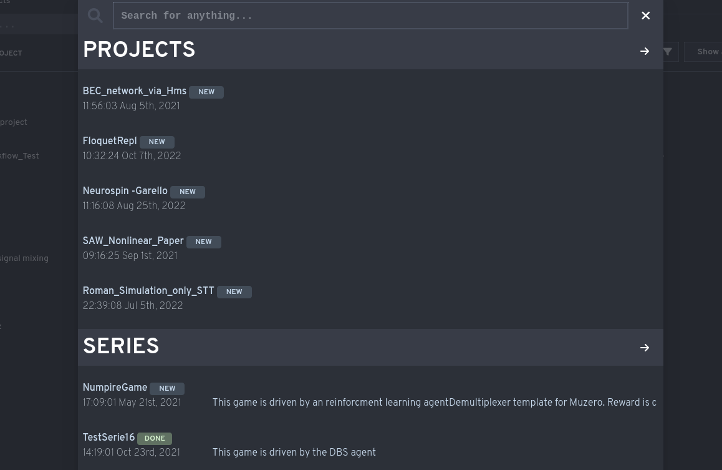Click the NEW badge beside NumpireGame
Image resolution: width=722 pixels, height=470 pixels.
(167, 389)
